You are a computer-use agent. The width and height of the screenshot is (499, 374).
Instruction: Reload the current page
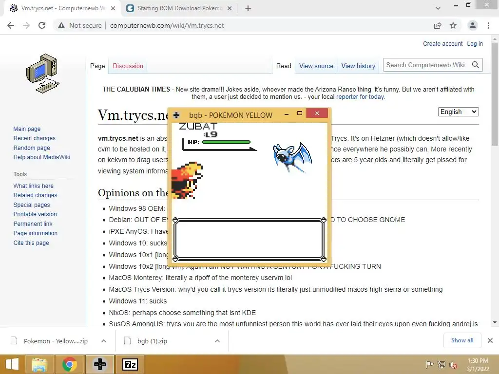pos(42,25)
